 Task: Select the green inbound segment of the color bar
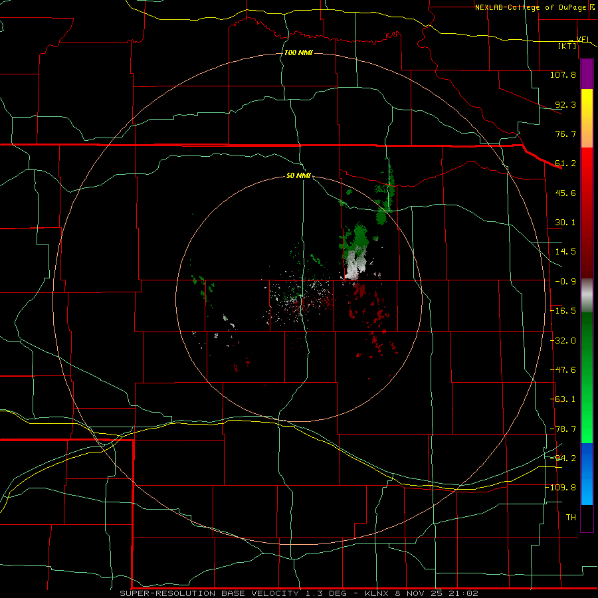tap(587, 377)
